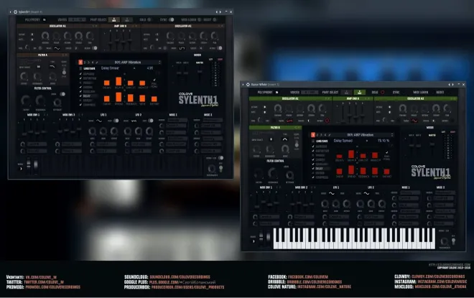The width and height of the screenshot is (474, 298).
Task: Open the gear menu in the Sylenth1 title bar
Action: click(x=15, y=11)
